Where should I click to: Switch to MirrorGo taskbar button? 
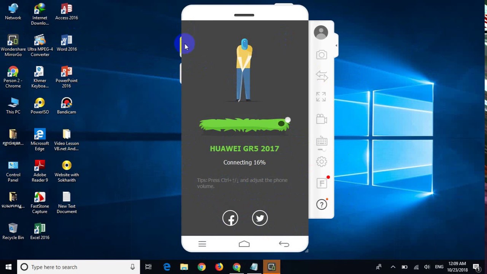coord(272,267)
